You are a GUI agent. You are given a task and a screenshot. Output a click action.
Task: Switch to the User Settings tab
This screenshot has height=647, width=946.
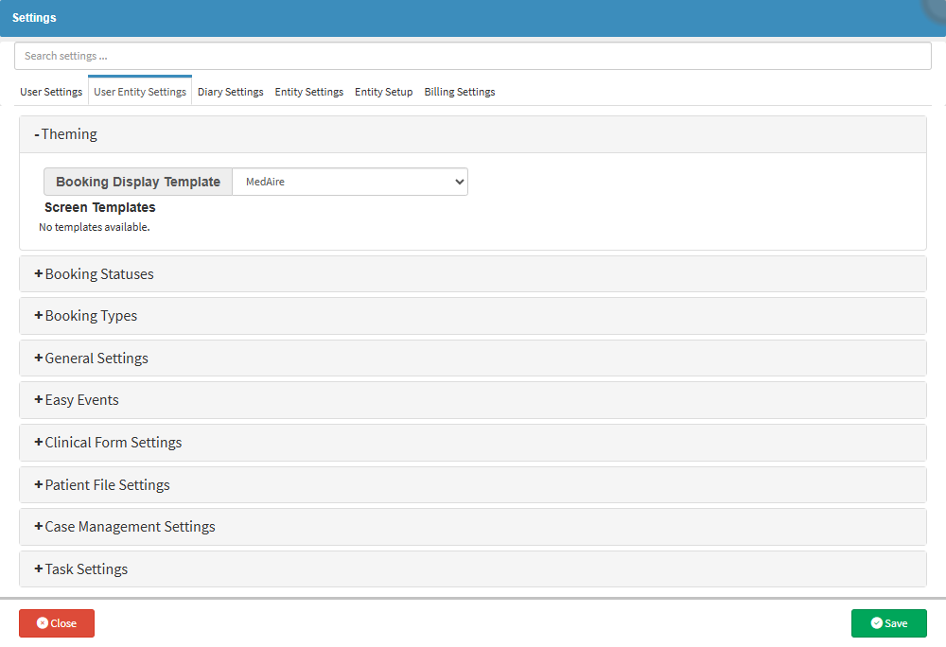(x=51, y=92)
